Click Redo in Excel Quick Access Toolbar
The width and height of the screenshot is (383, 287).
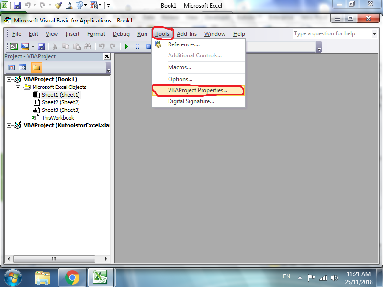tap(43, 5)
